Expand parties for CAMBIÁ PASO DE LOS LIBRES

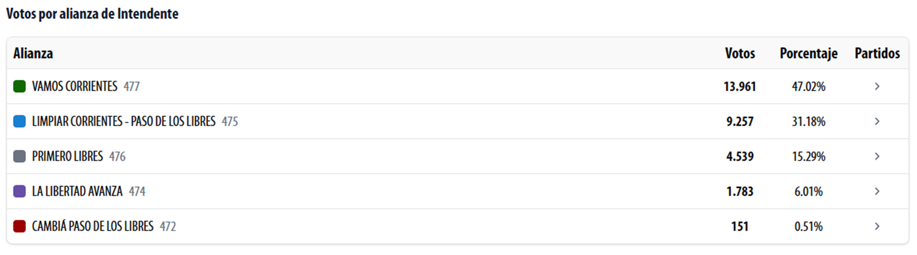coord(877,226)
